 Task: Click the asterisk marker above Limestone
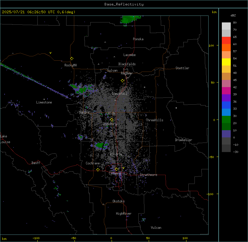[x=44, y=99]
